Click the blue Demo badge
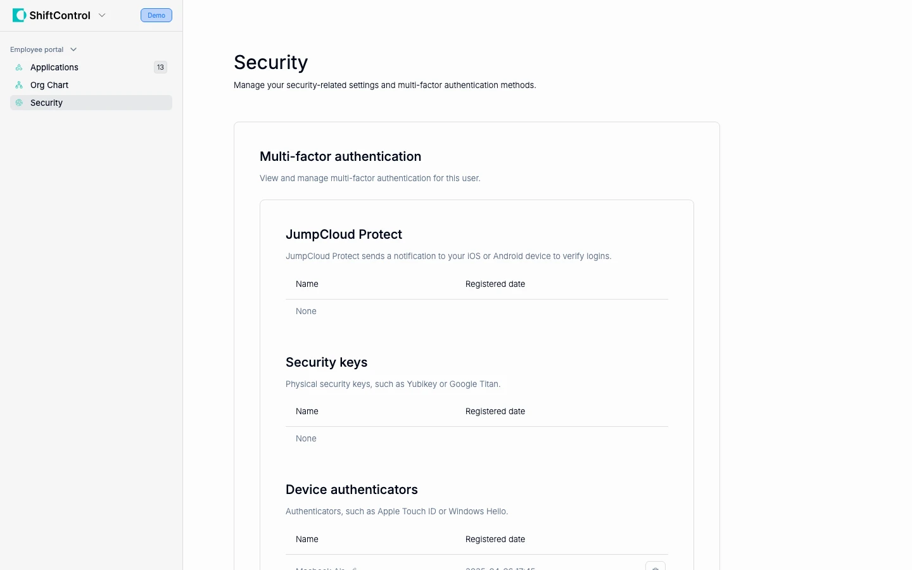This screenshot has width=912, height=570. [x=156, y=15]
